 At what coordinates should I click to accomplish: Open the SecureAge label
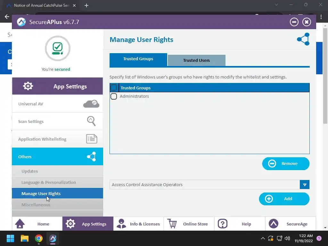[297, 224]
